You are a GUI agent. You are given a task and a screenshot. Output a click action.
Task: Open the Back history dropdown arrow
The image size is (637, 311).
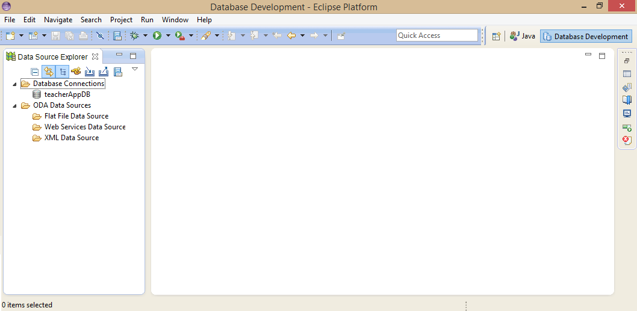tap(302, 35)
